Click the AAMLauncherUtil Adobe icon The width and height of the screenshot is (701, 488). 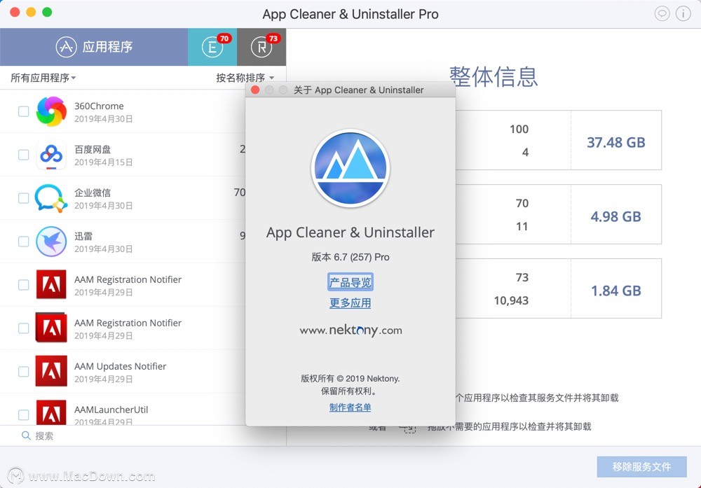point(51,412)
